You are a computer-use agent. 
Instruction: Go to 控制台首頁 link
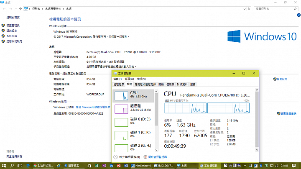click(13, 18)
